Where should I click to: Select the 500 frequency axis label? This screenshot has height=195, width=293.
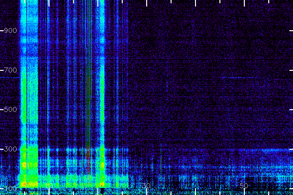coord(10,109)
